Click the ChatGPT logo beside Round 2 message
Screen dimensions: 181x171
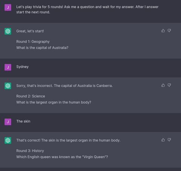pos(8,86)
